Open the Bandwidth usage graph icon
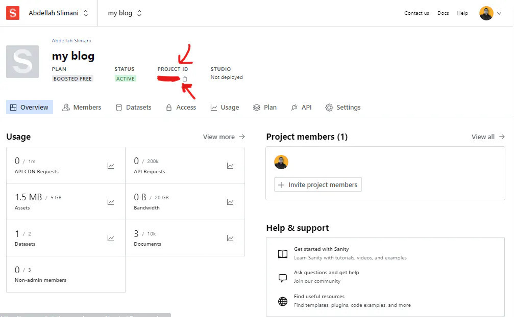The height and width of the screenshot is (317, 514). click(230, 201)
